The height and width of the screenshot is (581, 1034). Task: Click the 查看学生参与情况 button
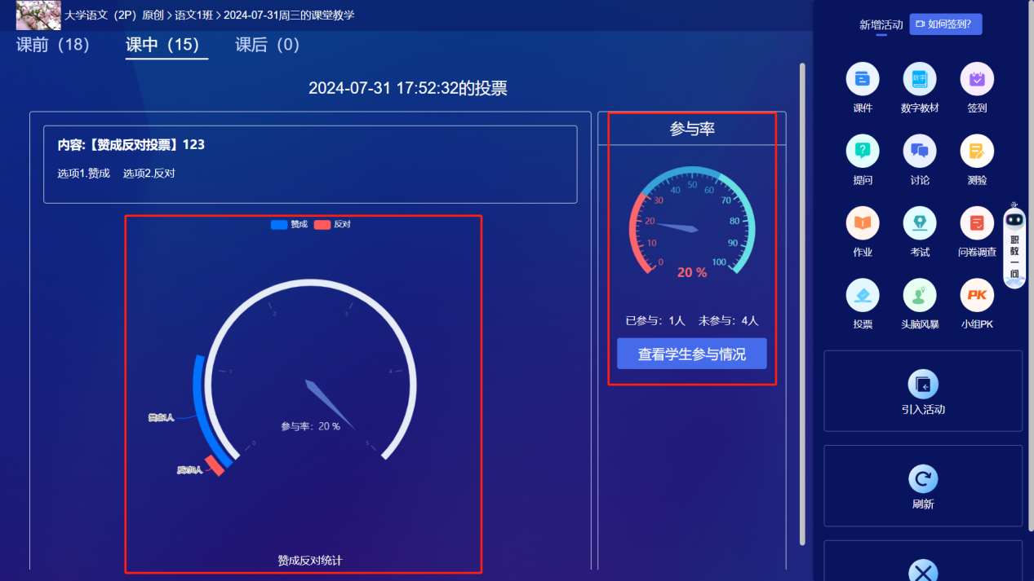click(691, 353)
